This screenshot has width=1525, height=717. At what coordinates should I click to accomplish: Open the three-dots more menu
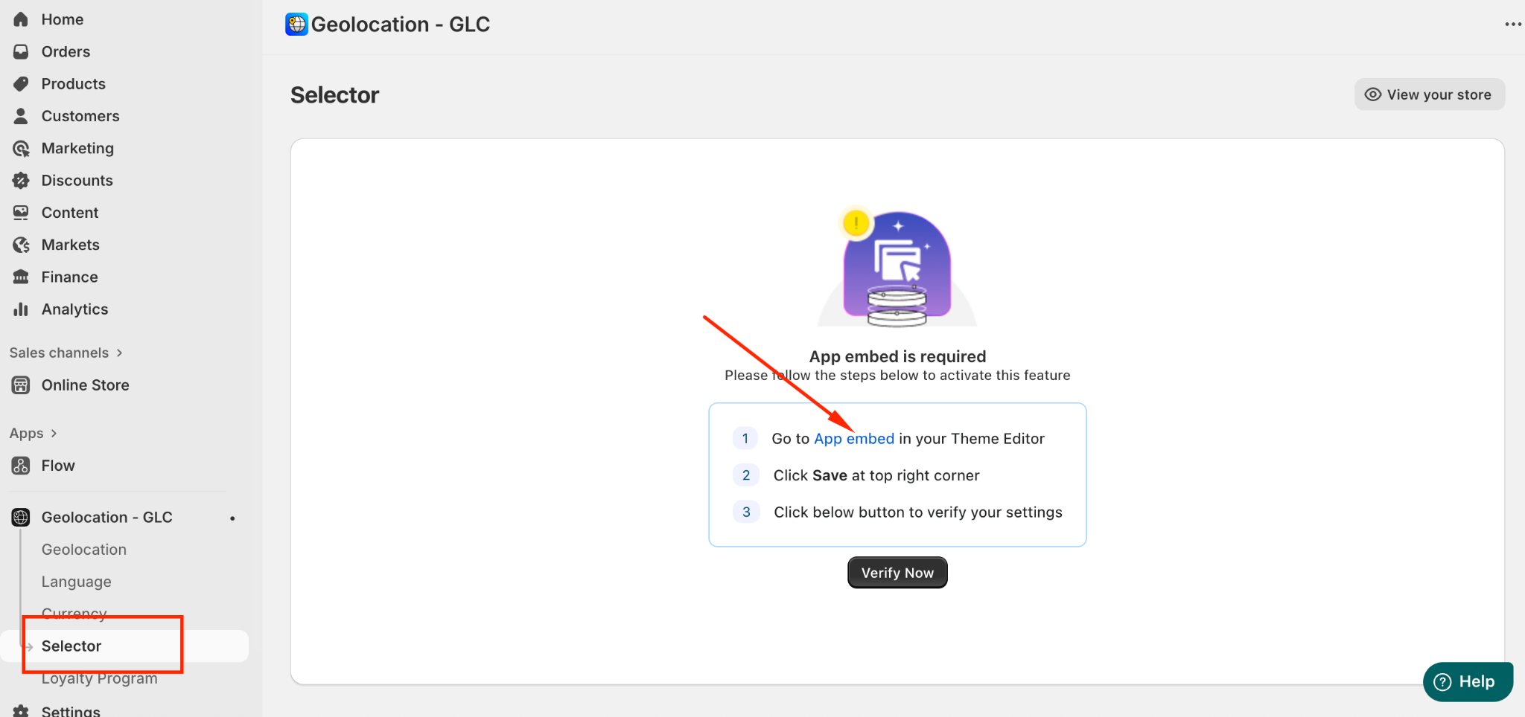click(x=1512, y=25)
